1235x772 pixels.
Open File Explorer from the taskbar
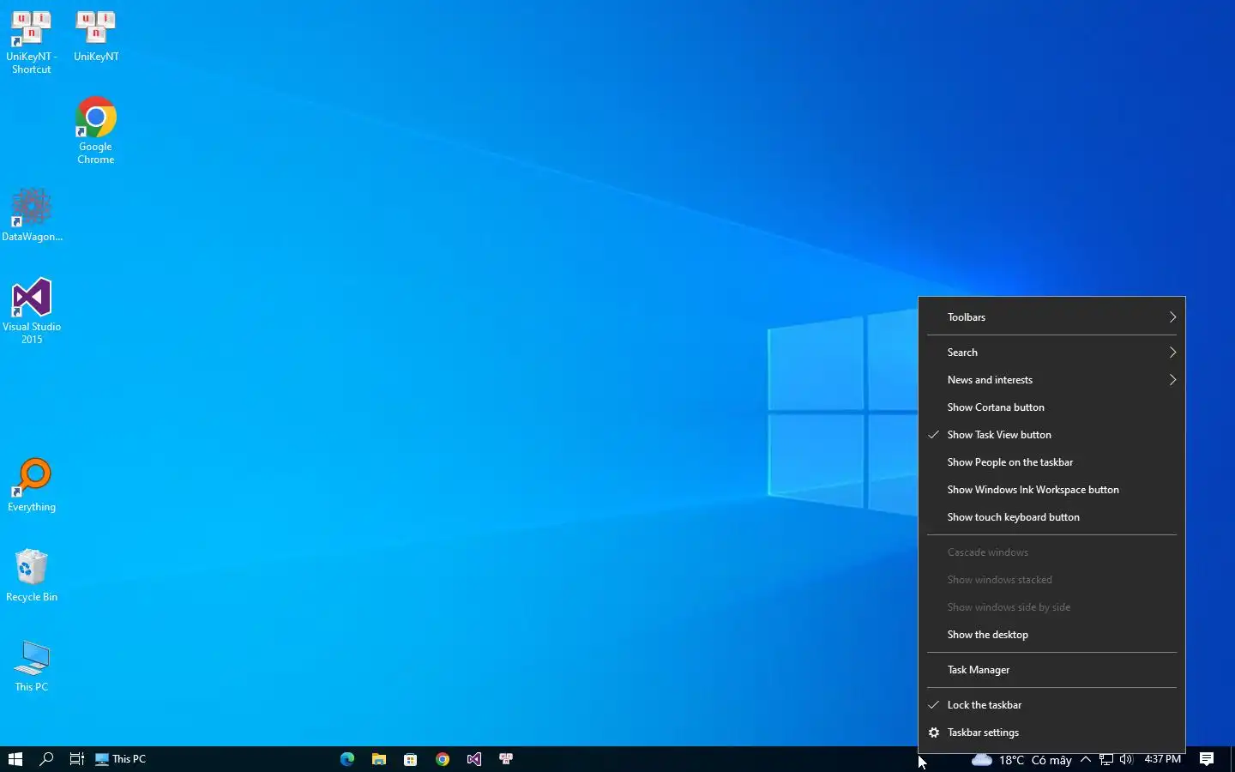click(x=379, y=759)
